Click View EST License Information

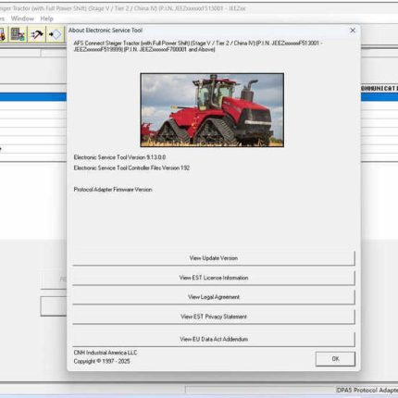click(214, 278)
